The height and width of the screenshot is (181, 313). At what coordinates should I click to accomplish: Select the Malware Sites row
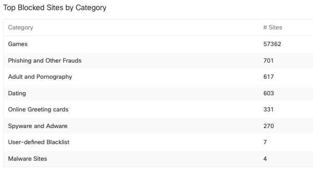[x=158, y=158]
